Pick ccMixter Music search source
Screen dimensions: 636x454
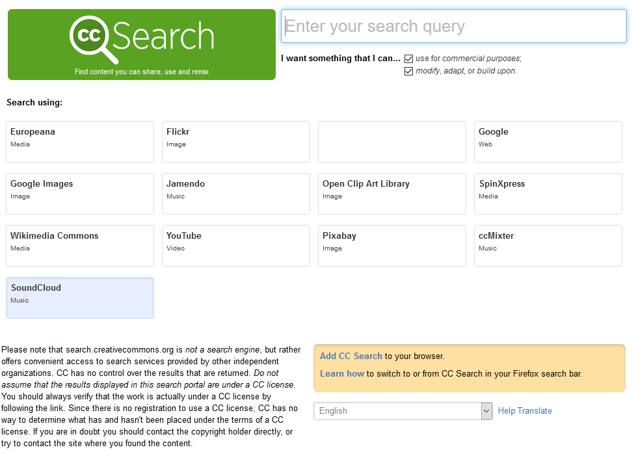click(548, 246)
